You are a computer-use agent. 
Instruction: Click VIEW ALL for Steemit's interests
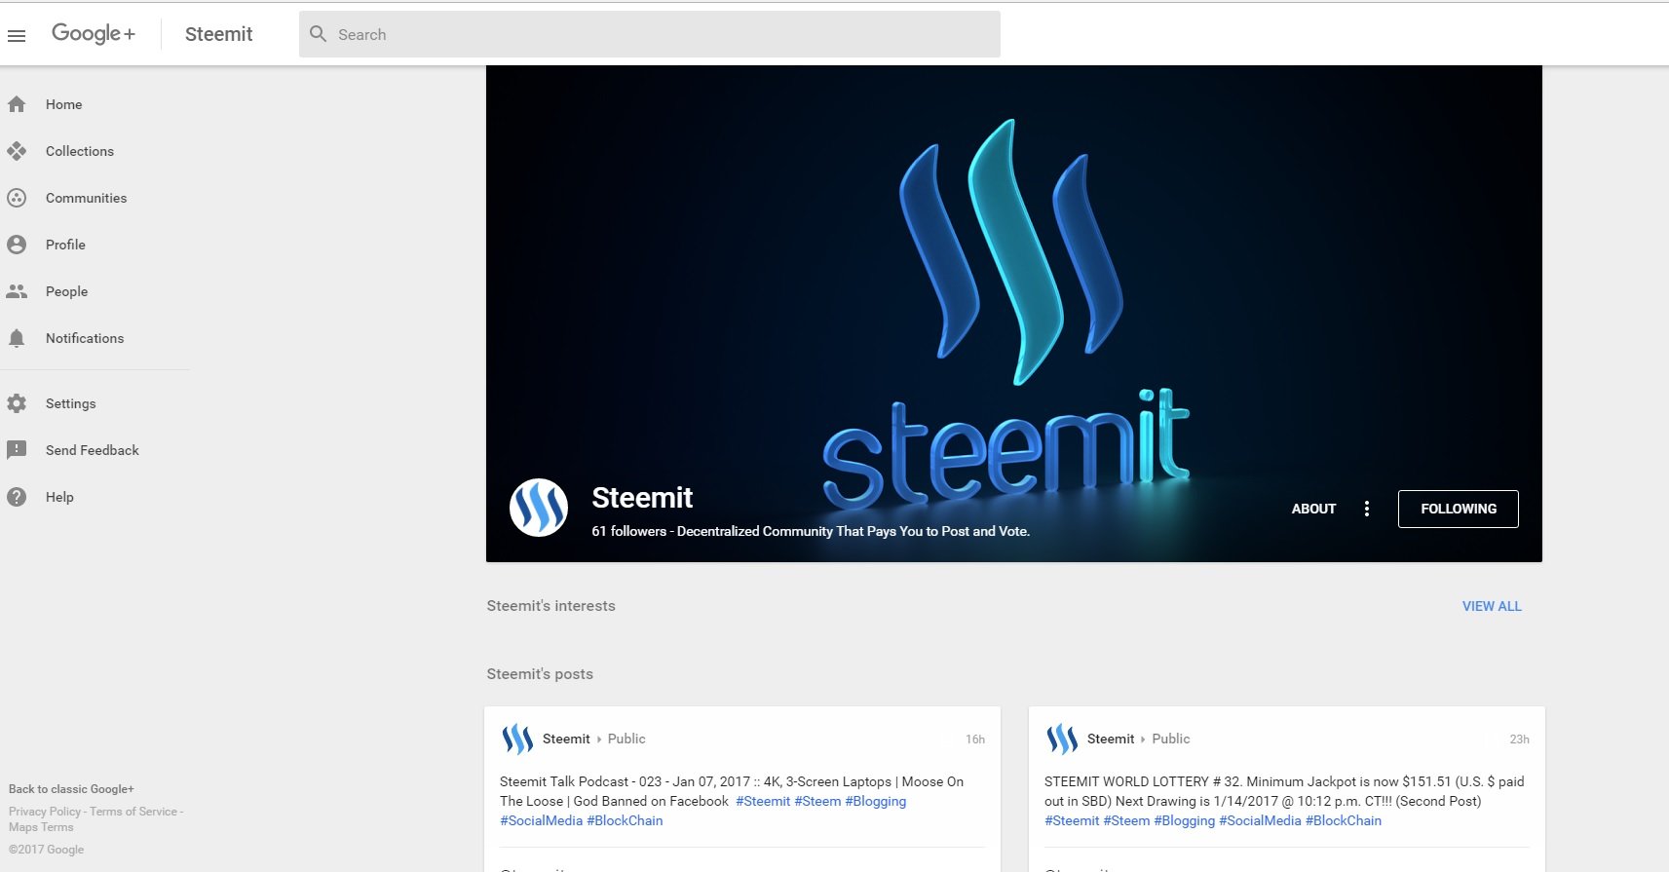(1492, 606)
